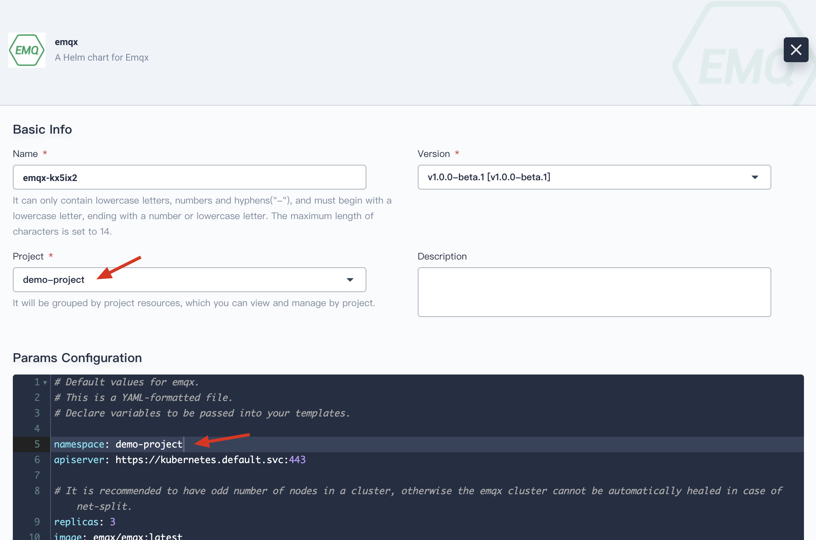Open the Version dropdown v1.0.0-beta.1
This screenshot has width=816, height=540.
(594, 177)
